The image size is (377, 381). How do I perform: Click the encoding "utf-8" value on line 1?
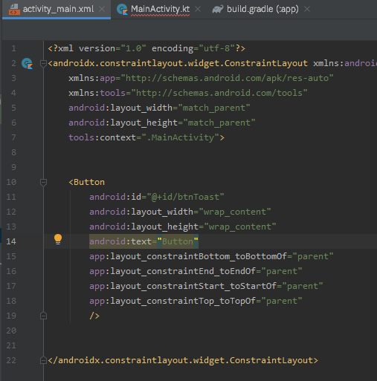click(x=216, y=48)
